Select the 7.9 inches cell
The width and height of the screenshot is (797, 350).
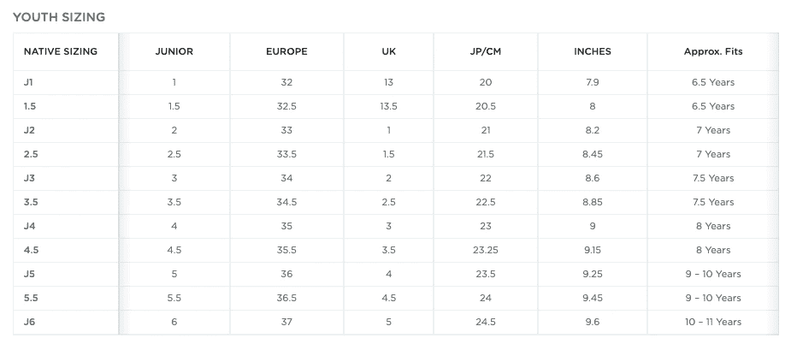pos(593,82)
